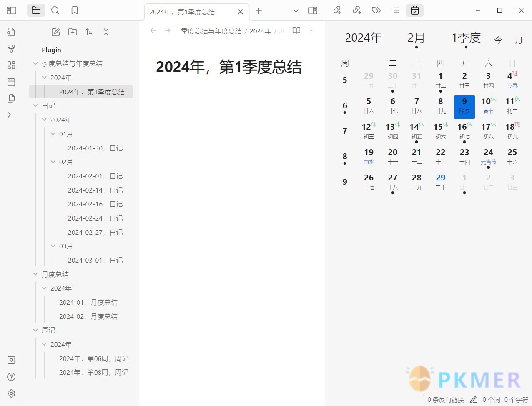Change sort order of notes

pyautogui.click(x=89, y=31)
